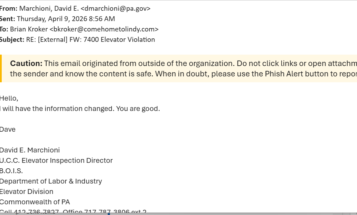Click the Elevator Division signature line
The height and width of the screenshot is (215, 357).
[x=27, y=192]
